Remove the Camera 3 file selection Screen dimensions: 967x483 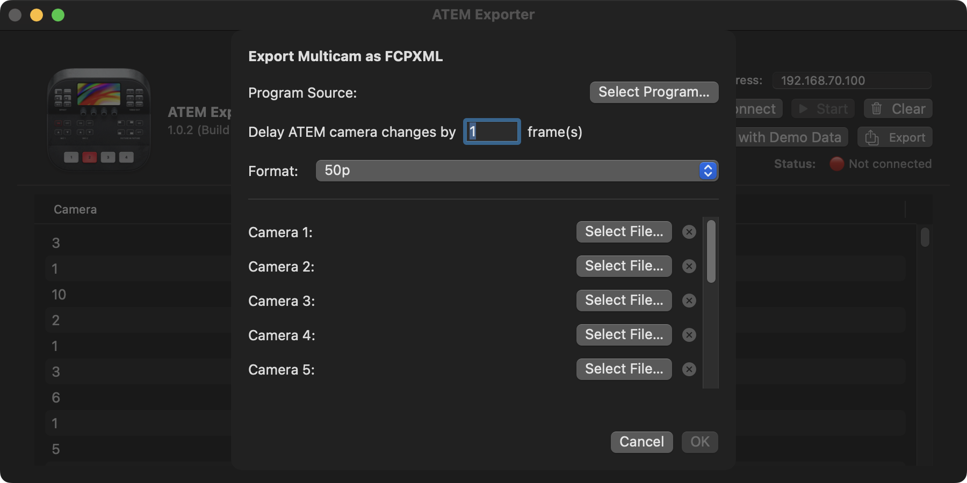point(689,301)
